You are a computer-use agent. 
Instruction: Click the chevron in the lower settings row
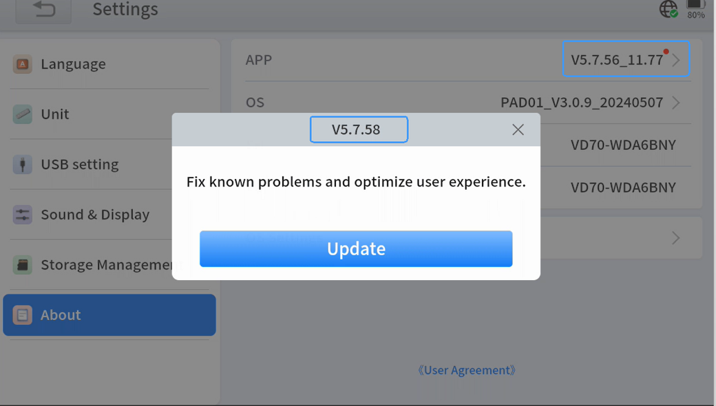tap(676, 238)
